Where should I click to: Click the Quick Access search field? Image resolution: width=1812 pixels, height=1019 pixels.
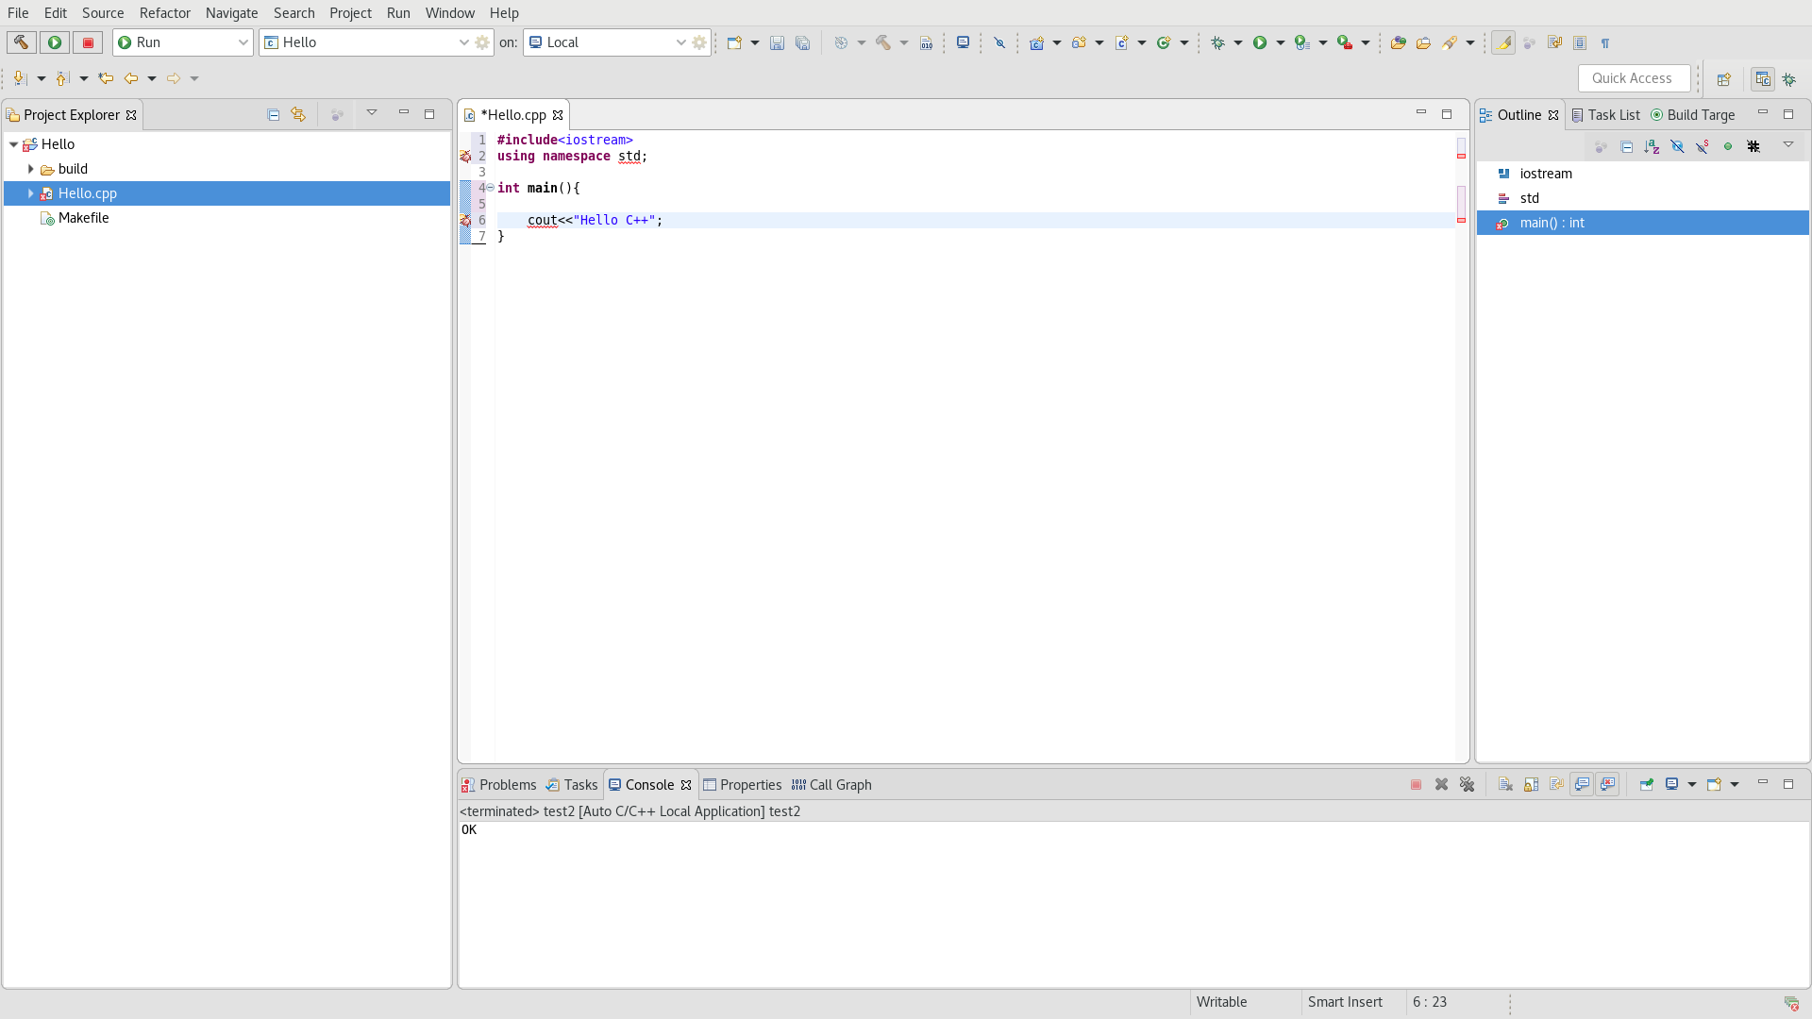1634,78
